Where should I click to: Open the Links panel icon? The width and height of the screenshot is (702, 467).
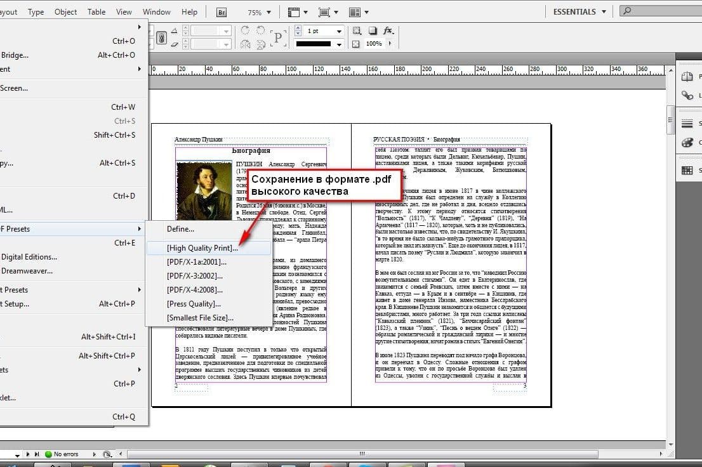click(x=687, y=95)
